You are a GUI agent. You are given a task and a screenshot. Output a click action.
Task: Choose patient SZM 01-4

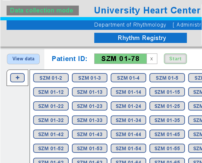(x=128, y=78)
